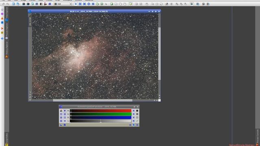Click the red arrow icon in left sidebar

[x=2, y=28]
